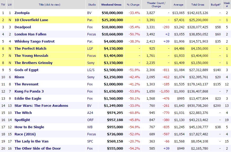231x152 pixels.
Task: Select Zootopia's $50,000,000 weekend gross
Action: pyautogui.click(x=112, y=13)
